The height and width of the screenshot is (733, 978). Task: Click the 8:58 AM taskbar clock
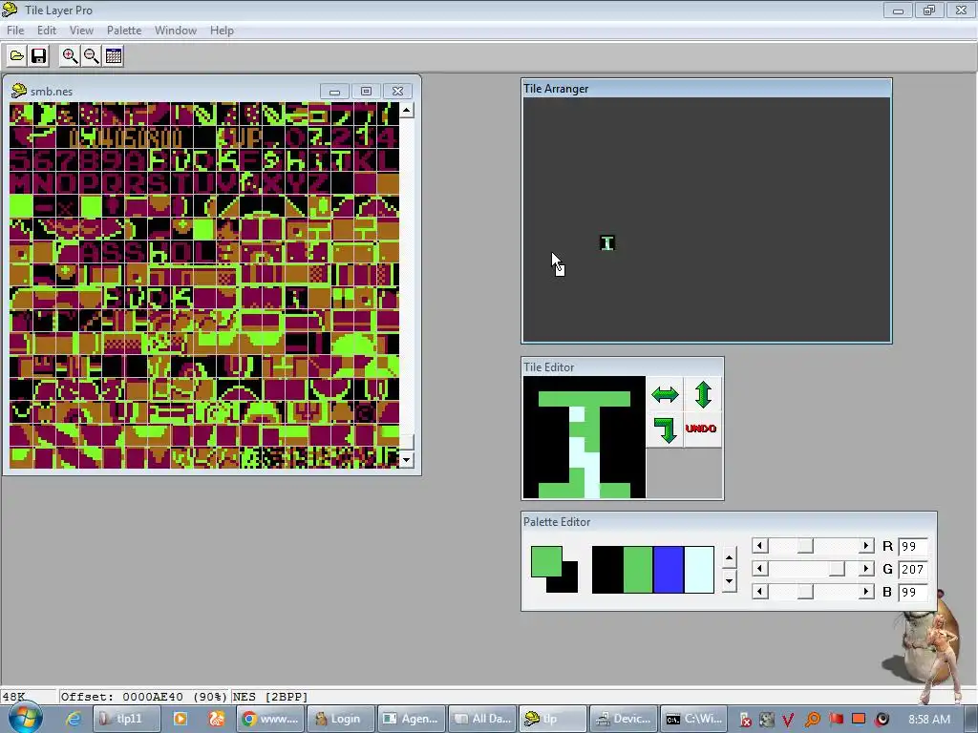(x=929, y=720)
